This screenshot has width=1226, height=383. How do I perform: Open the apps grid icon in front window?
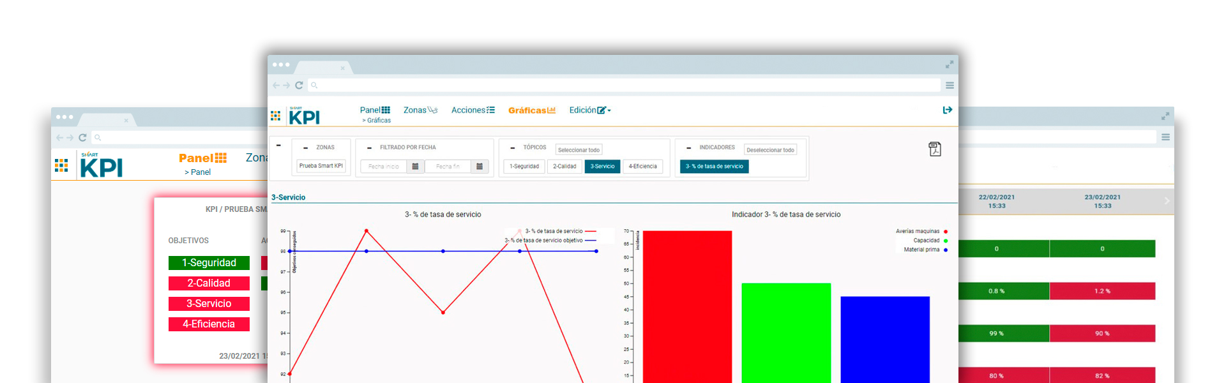point(275,116)
